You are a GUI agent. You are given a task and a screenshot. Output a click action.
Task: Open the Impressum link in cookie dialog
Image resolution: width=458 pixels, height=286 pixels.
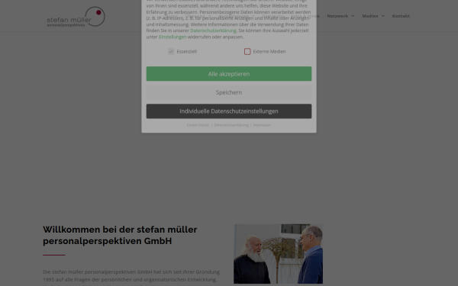262,125
